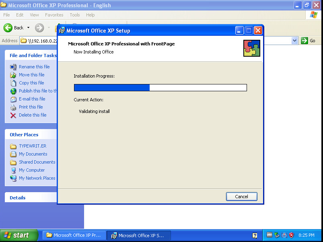
Task: Click the green Go arrow button
Action: [x=304, y=41]
